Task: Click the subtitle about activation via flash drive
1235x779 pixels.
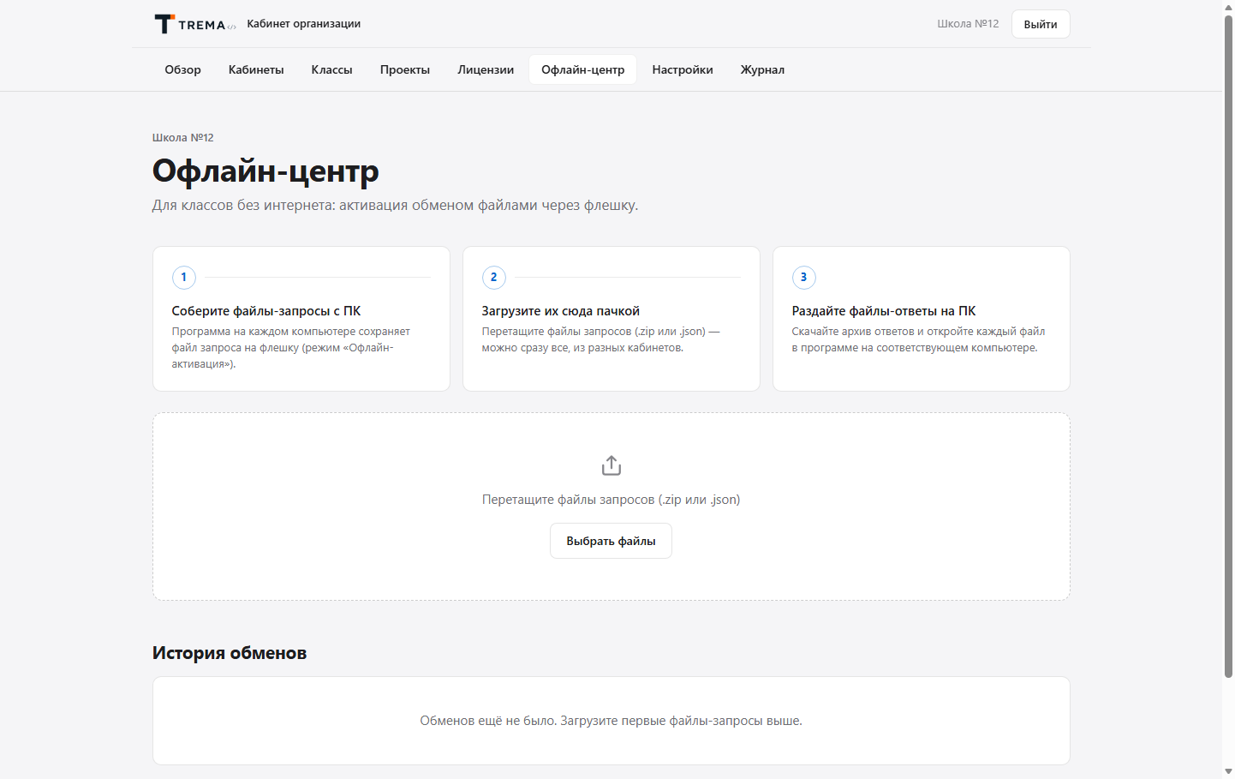Action: 395,205
